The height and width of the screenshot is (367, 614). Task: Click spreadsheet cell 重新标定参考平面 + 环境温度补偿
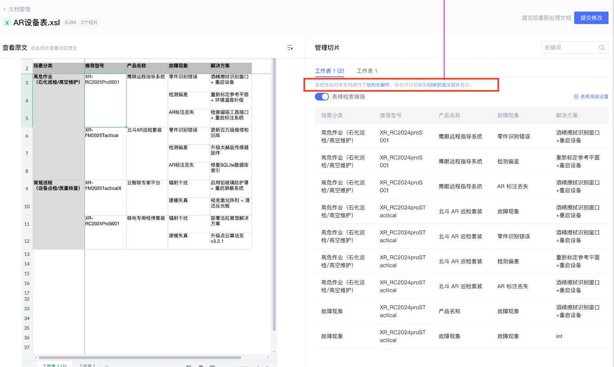pos(231,100)
